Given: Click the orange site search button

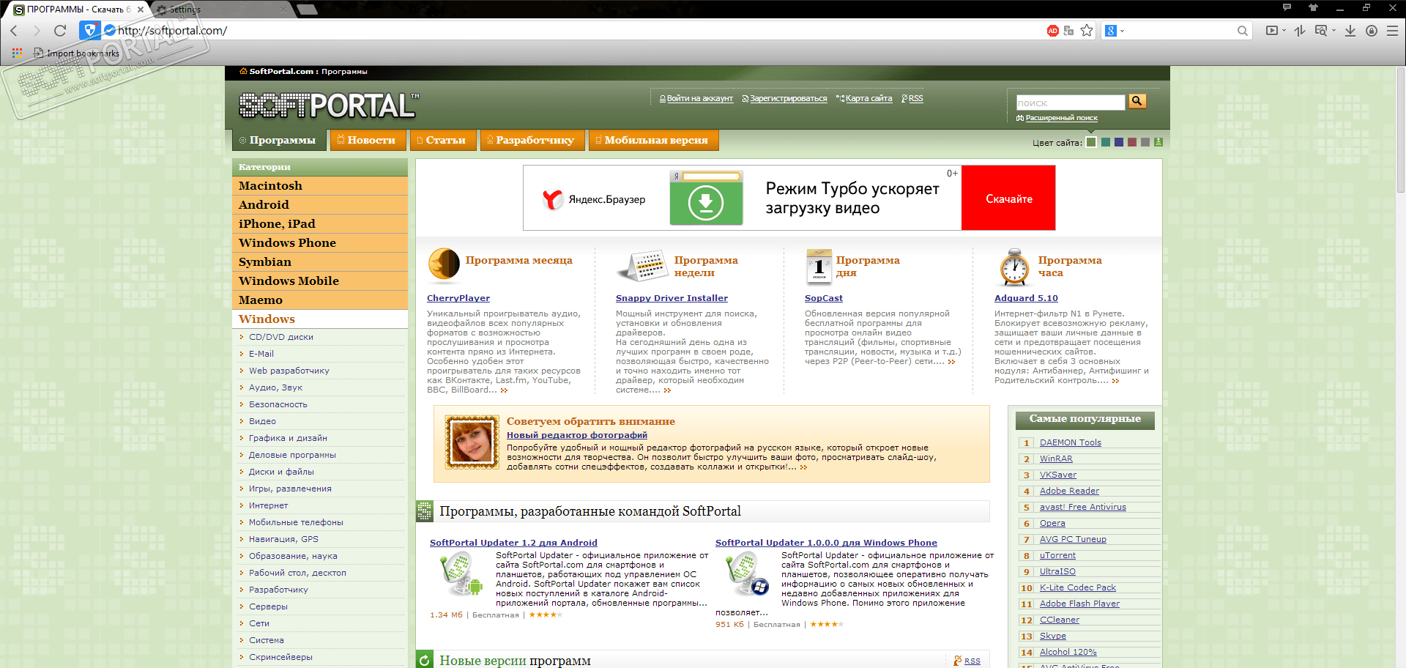Looking at the screenshot, I should coord(1137,101).
